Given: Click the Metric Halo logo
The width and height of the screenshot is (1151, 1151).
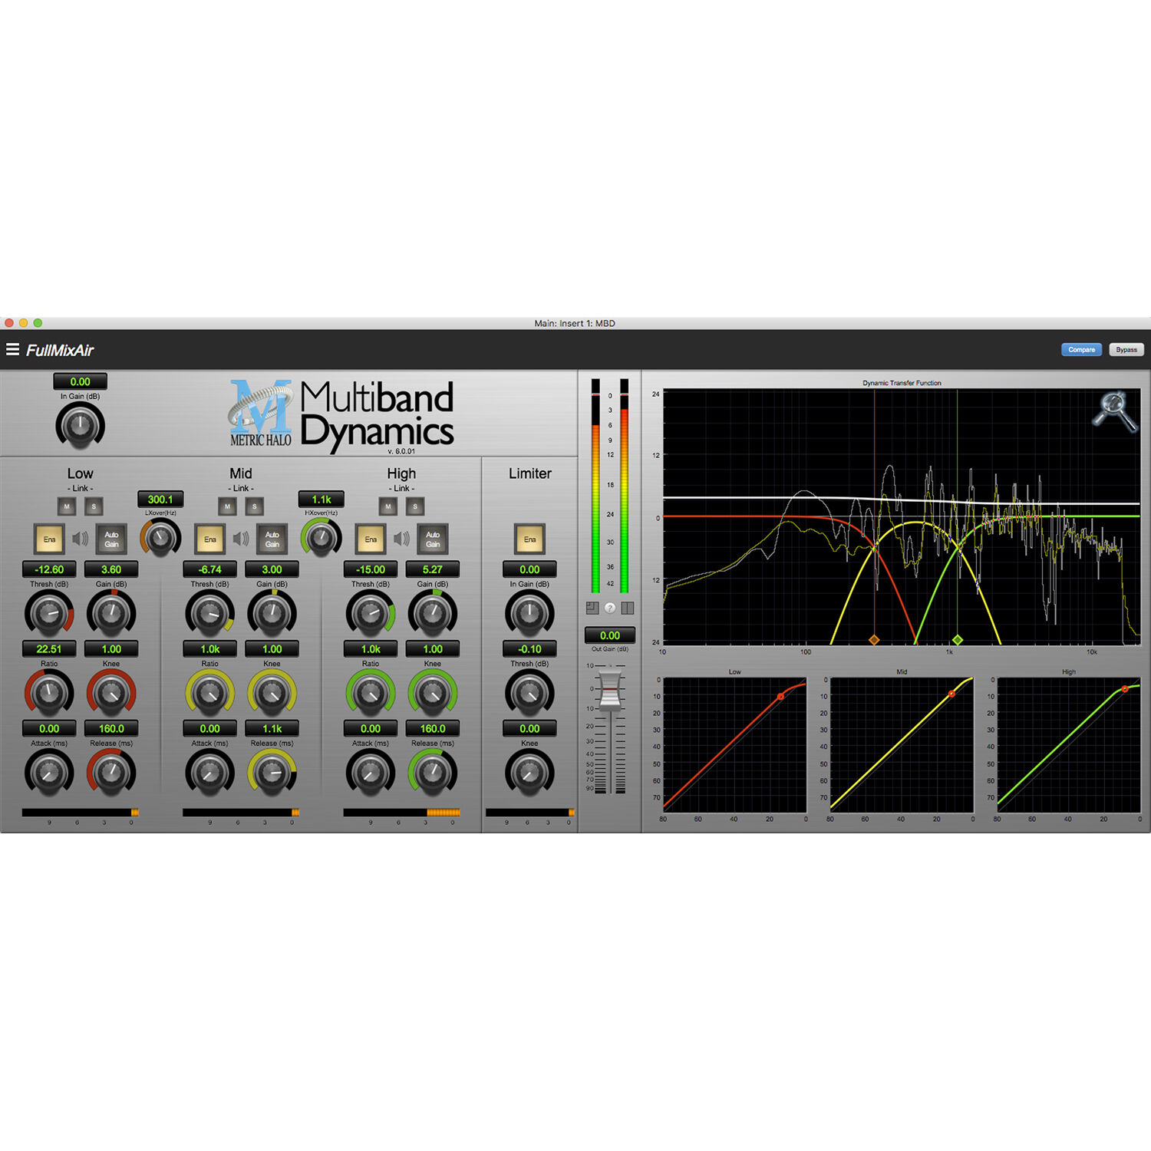Looking at the screenshot, I should pos(261,413).
